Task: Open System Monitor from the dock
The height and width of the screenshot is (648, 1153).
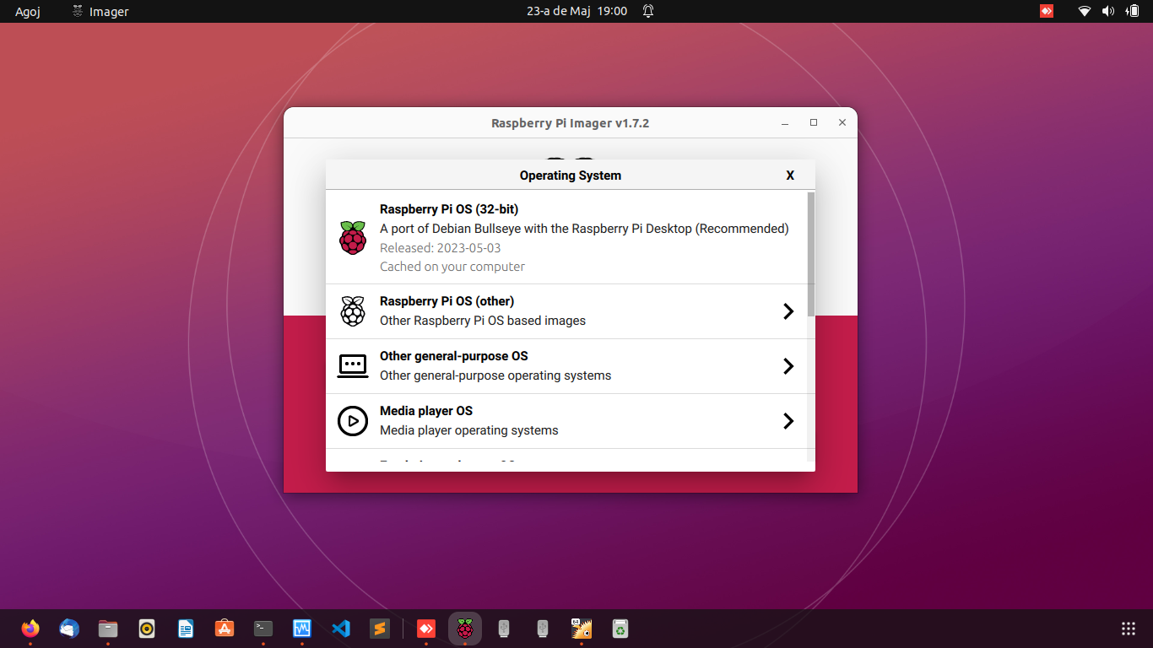Action: [x=302, y=629]
